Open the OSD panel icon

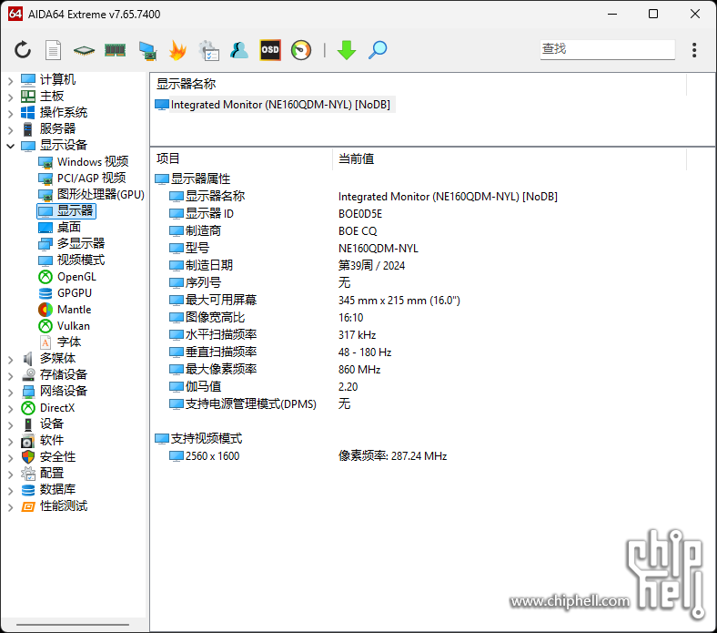click(x=270, y=50)
